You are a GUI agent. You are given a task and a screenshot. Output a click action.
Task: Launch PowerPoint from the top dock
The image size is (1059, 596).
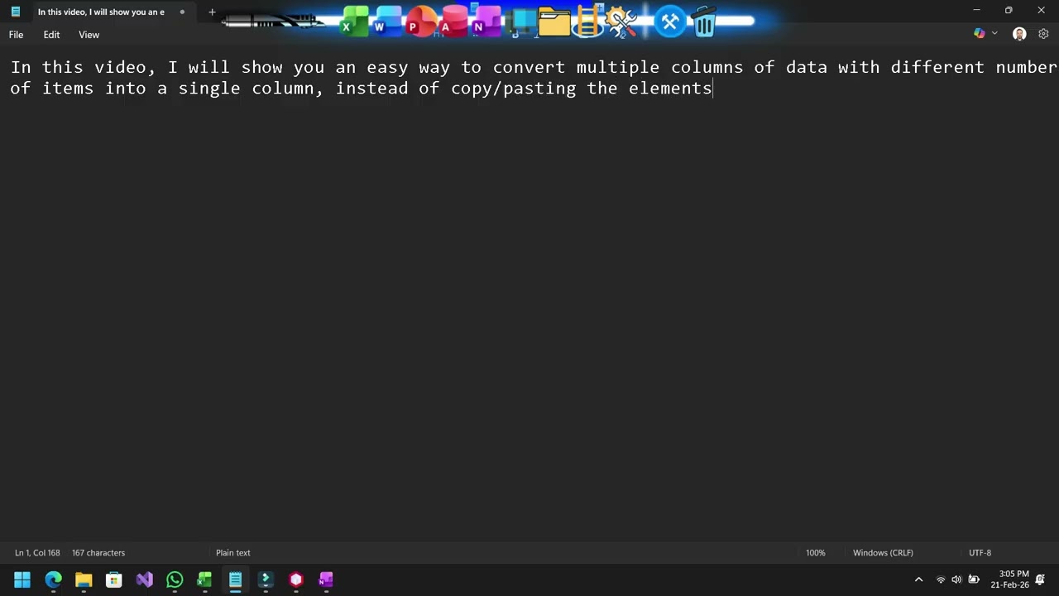tap(420, 22)
